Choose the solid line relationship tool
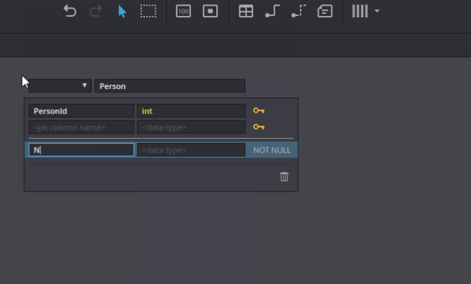This screenshot has height=284, width=471. coord(272,11)
